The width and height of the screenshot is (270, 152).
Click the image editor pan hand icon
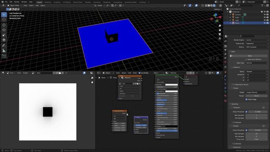click(92, 82)
